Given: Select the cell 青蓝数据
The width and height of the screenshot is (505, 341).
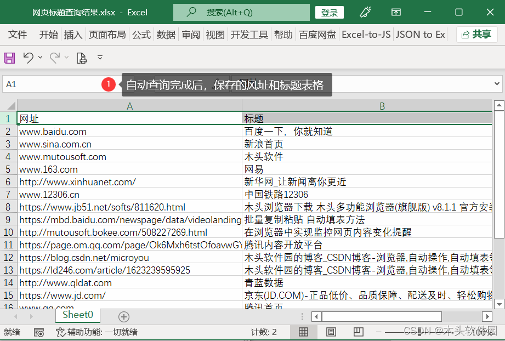Looking at the screenshot, I should 367,283.
